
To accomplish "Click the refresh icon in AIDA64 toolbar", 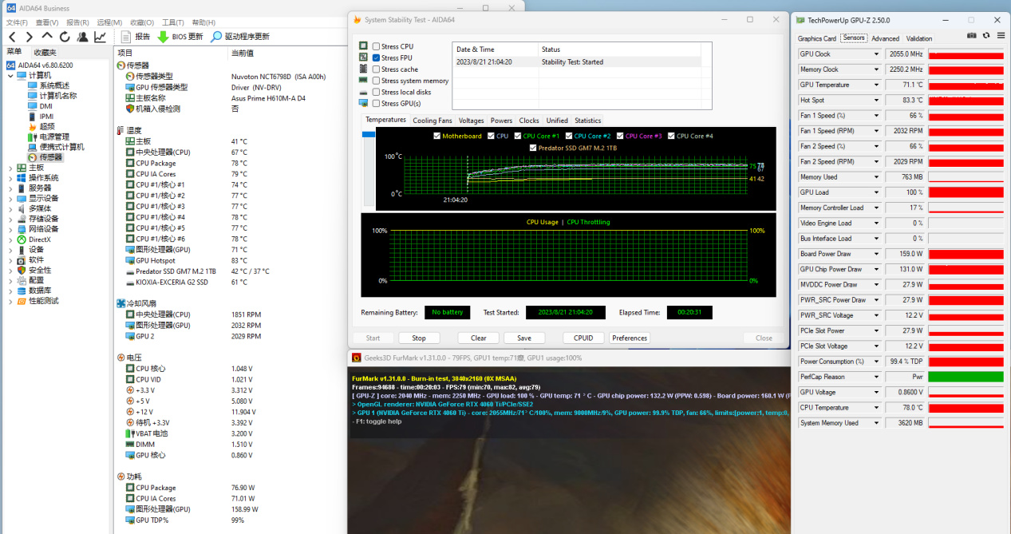I will pyautogui.click(x=65, y=37).
